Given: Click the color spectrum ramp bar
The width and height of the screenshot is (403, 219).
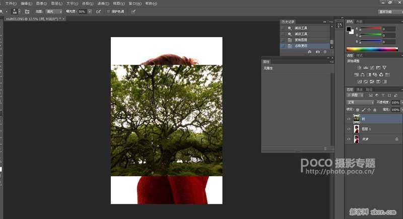Looking at the screenshot, I should (x=372, y=49).
